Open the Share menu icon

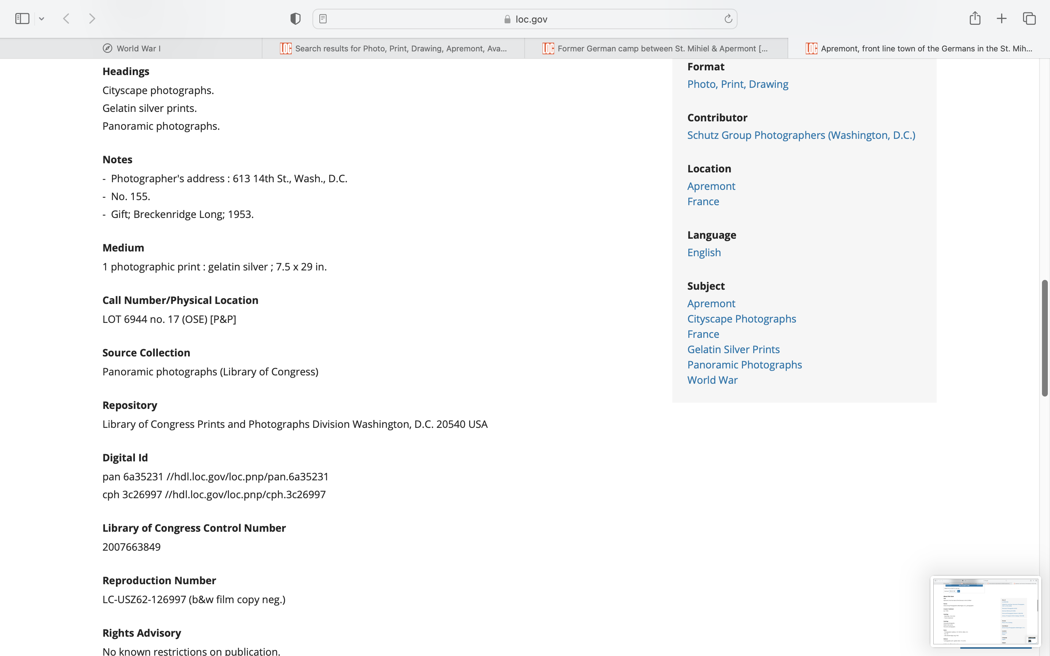point(975,18)
